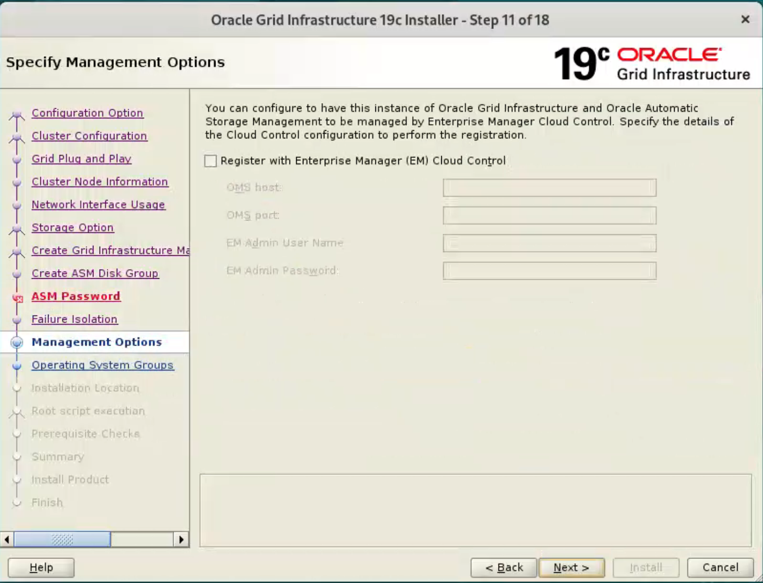Open Create ASM Disk Group step

click(95, 274)
